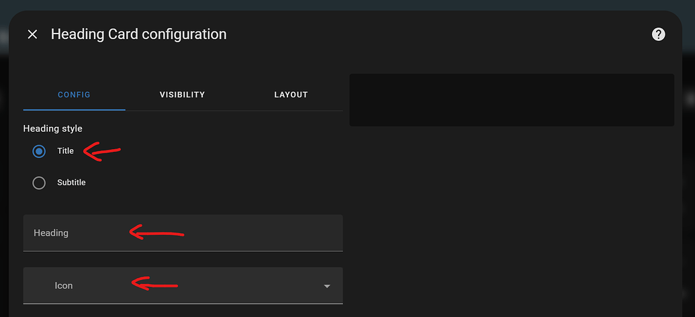
Task: Click the dark card preview area
Action: pos(512,100)
